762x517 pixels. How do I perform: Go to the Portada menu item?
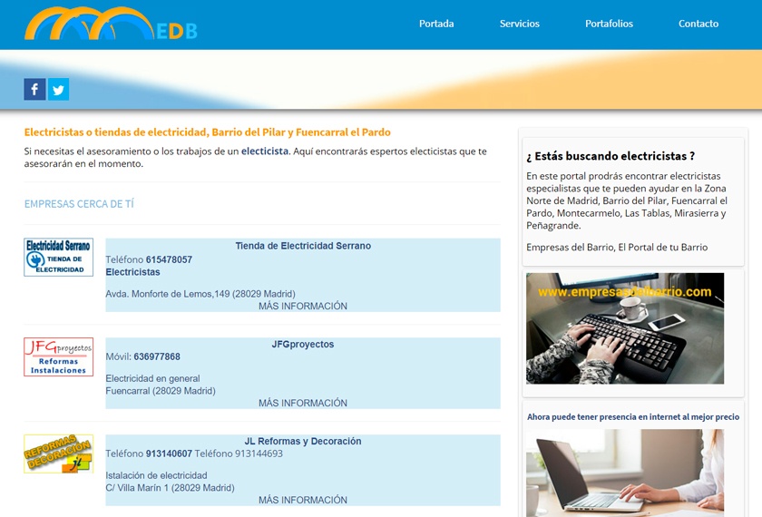coord(436,24)
